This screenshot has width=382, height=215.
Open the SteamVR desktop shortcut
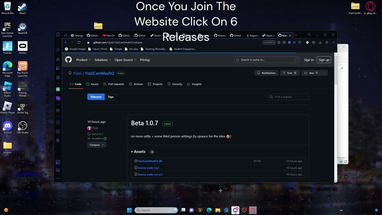(23, 28)
